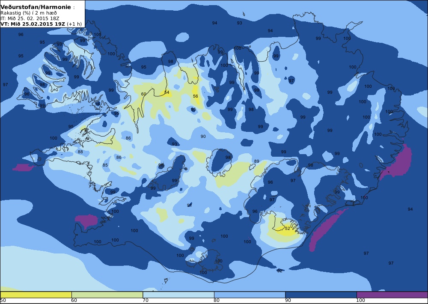Click the pale green 60–70 legend swatch

[107, 295]
